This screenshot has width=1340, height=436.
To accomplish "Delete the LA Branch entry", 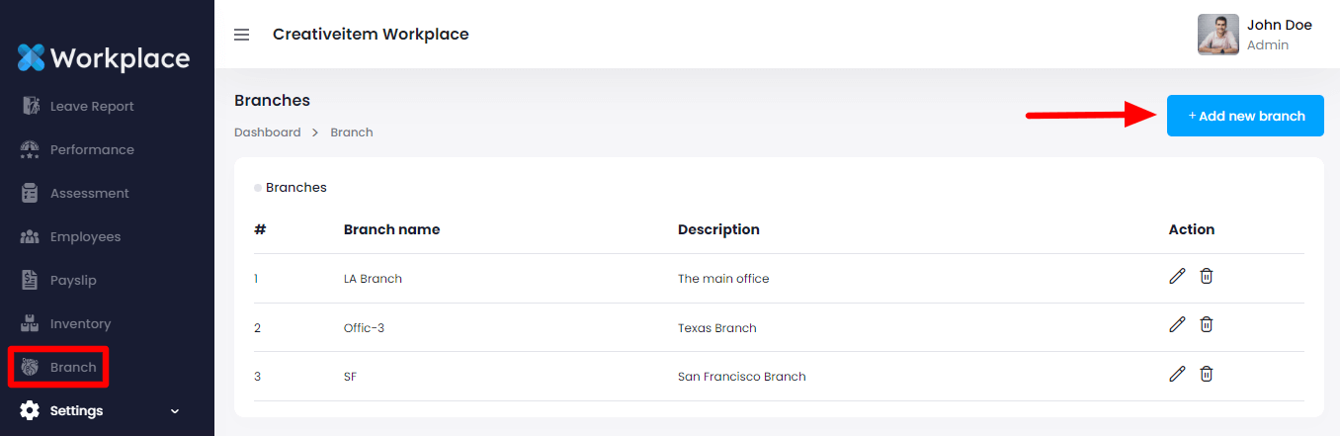I will pos(1207,277).
